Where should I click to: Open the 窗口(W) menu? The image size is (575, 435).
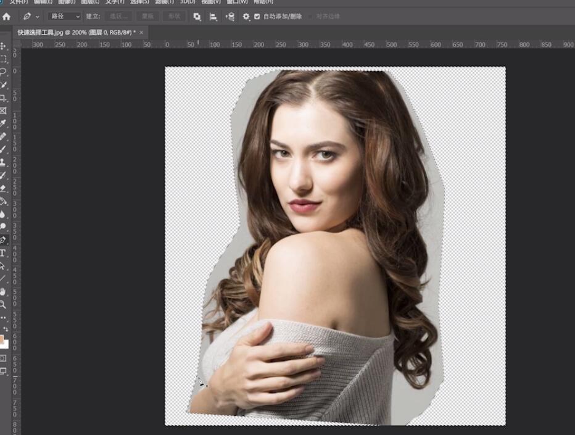tap(236, 2)
